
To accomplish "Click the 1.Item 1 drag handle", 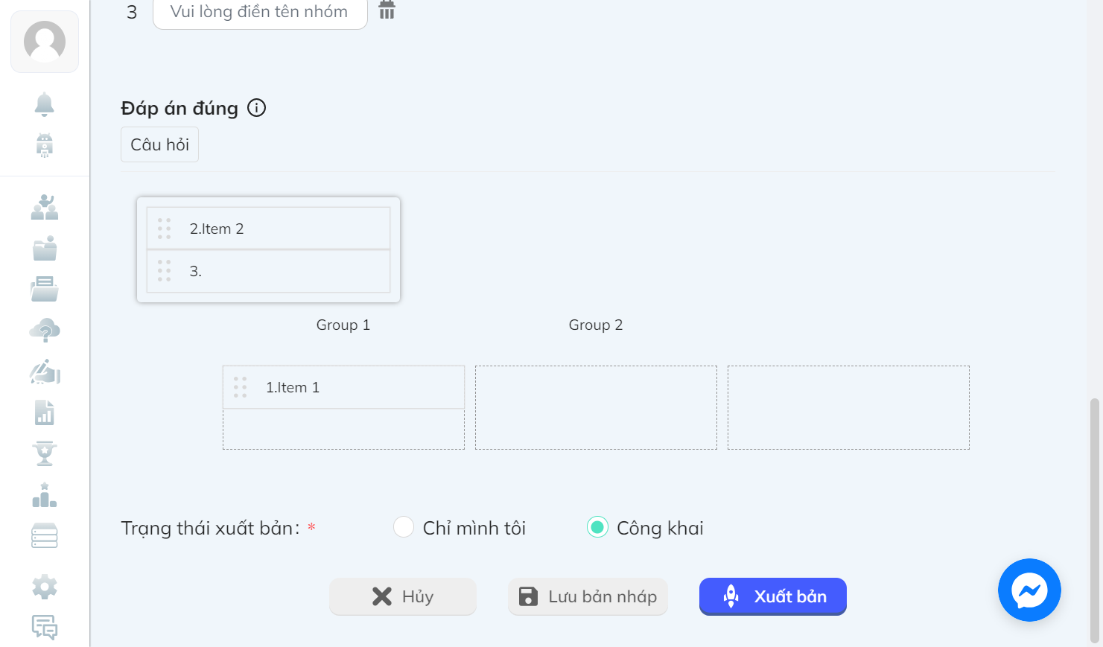I will coord(240,387).
